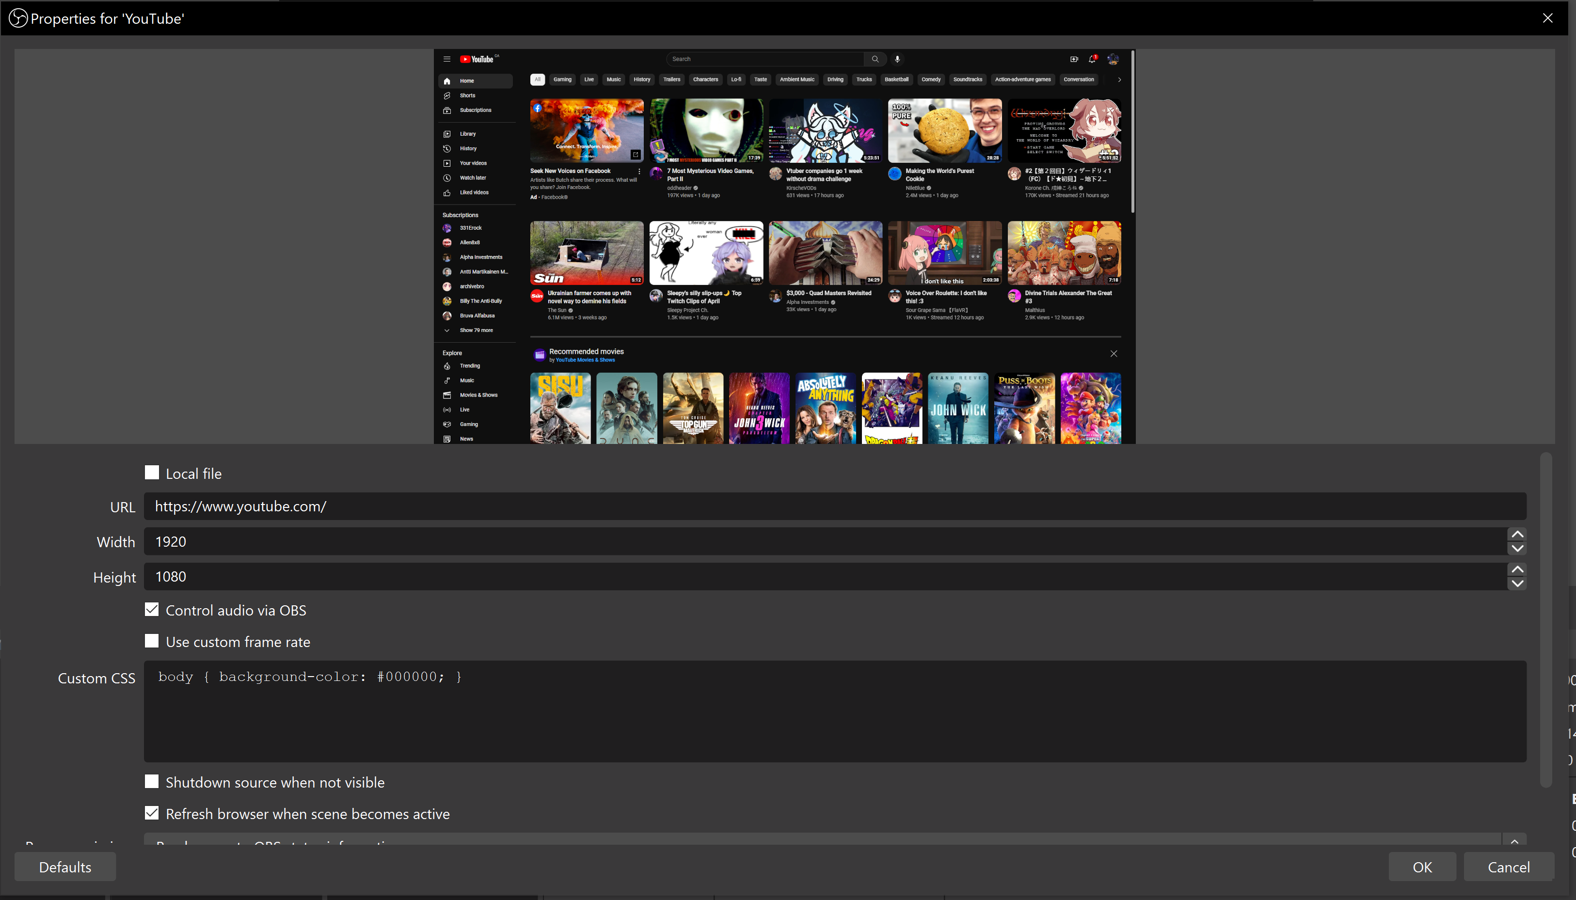The image size is (1576, 900).
Task: Click the Movies & Shows icon
Action: coord(447,395)
